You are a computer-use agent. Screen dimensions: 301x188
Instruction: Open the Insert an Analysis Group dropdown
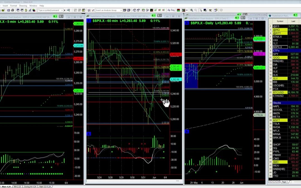point(109,10)
